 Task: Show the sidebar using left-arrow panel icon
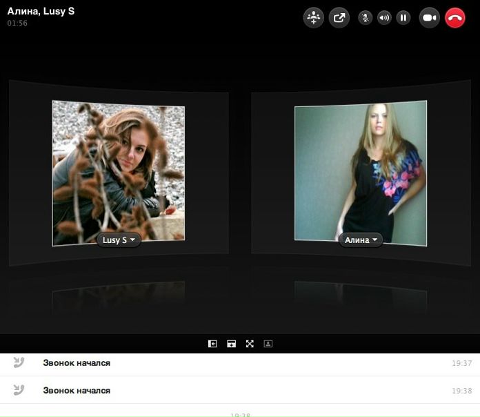coord(212,344)
